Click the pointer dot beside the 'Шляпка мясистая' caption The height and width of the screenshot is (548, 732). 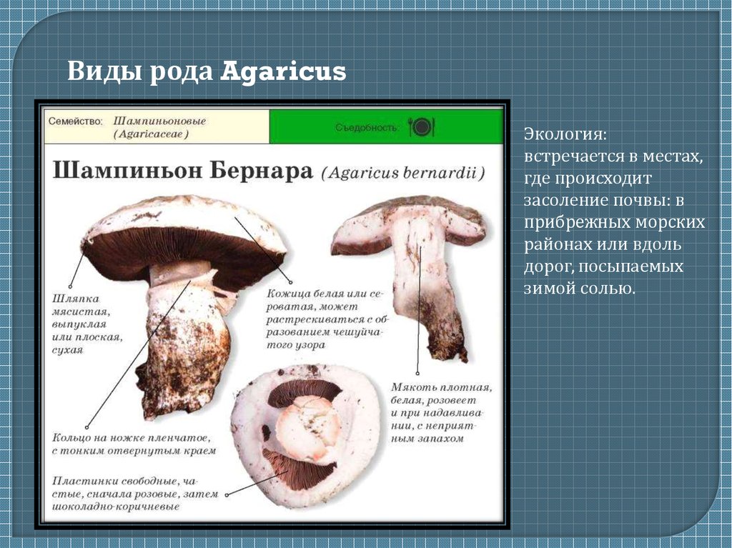(x=70, y=285)
